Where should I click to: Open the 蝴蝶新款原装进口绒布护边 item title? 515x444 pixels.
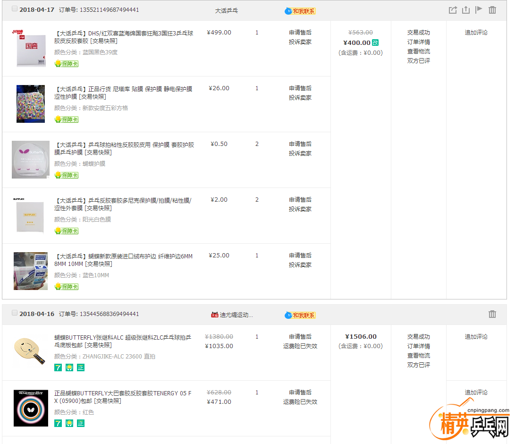(x=124, y=260)
